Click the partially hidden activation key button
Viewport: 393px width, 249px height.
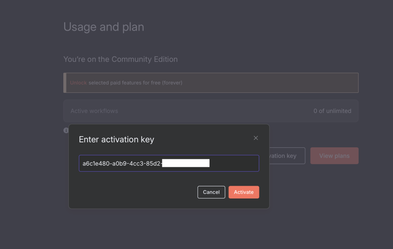click(287, 156)
